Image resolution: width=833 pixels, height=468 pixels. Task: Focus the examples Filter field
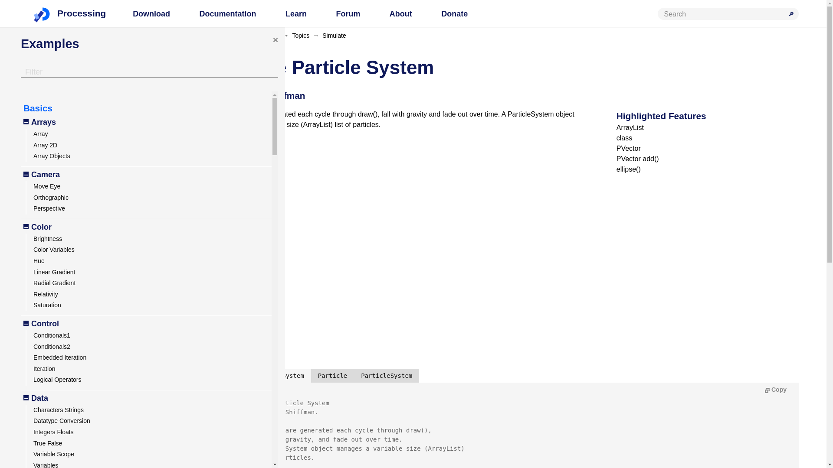(x=149, y=72)
